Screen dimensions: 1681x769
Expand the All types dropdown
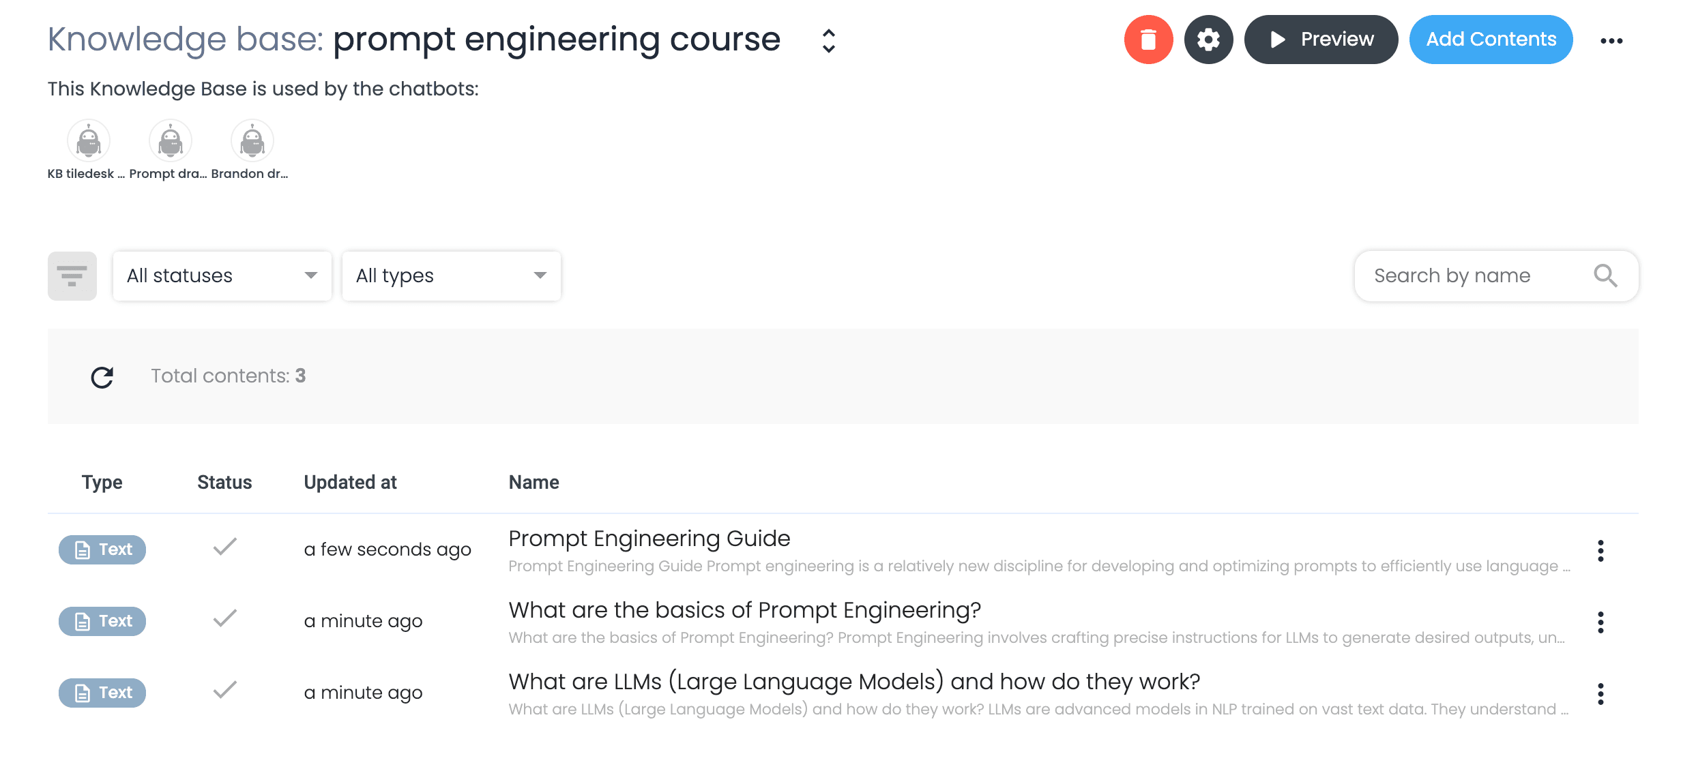click(452, 276)
